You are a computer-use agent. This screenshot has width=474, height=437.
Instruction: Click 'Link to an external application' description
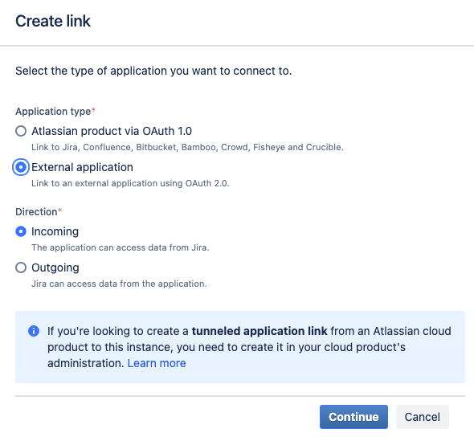click(x=130, y=183)
